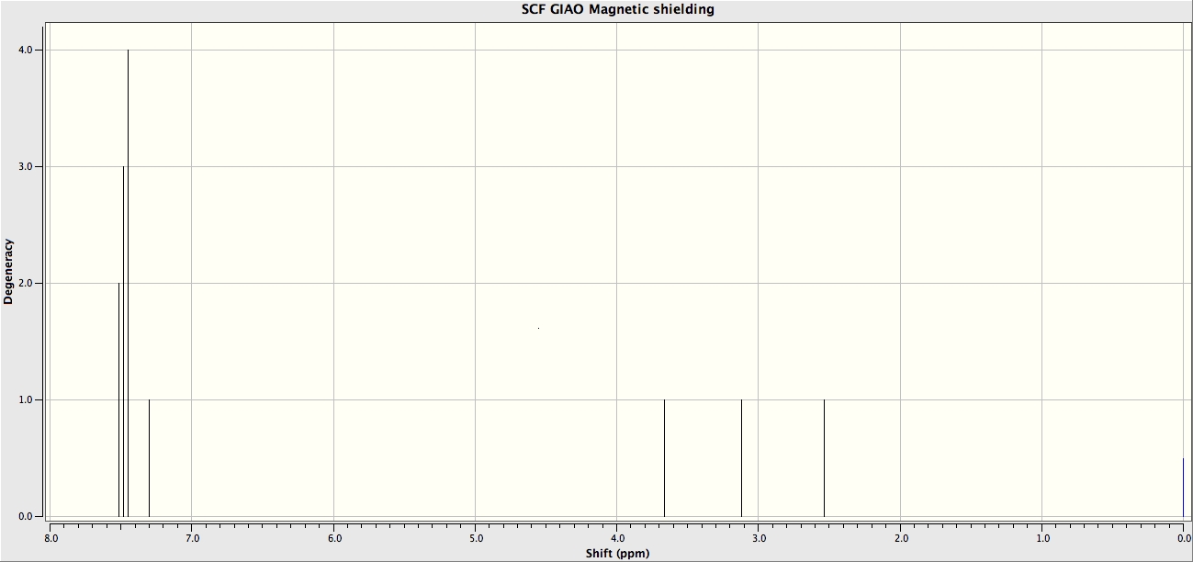Select the peak near 2.5 ppm
1193x562 pixels.
824,458
